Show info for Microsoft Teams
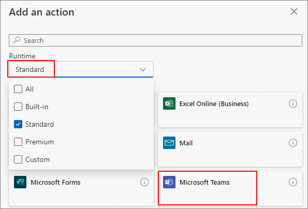The height and width of the screenshot is (209, 308). (292, 182)
